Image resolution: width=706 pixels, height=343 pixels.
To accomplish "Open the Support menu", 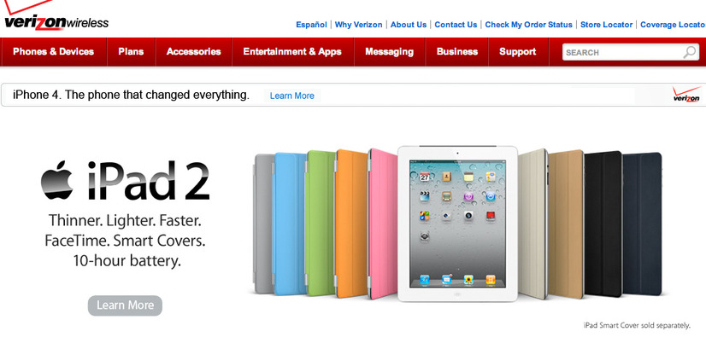I will click(x=518, y=52).
